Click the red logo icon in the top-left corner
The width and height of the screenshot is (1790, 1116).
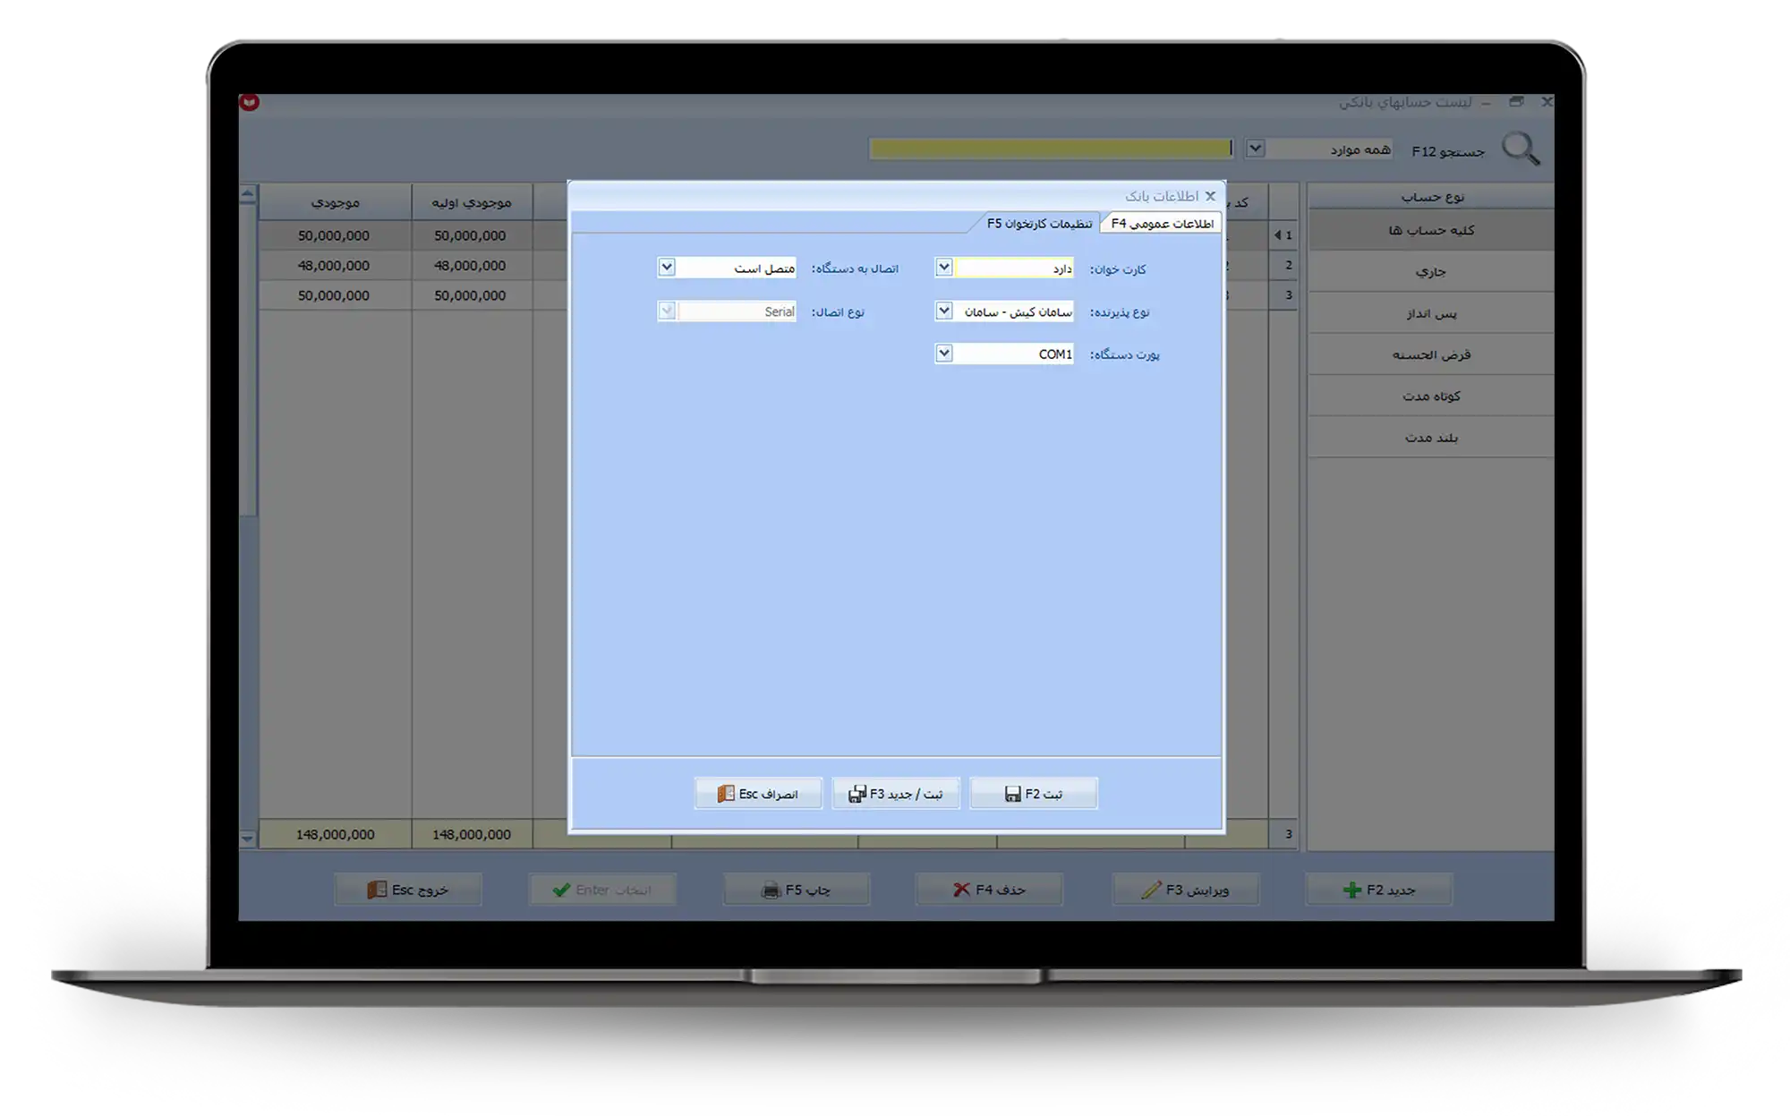pos(250,103)
